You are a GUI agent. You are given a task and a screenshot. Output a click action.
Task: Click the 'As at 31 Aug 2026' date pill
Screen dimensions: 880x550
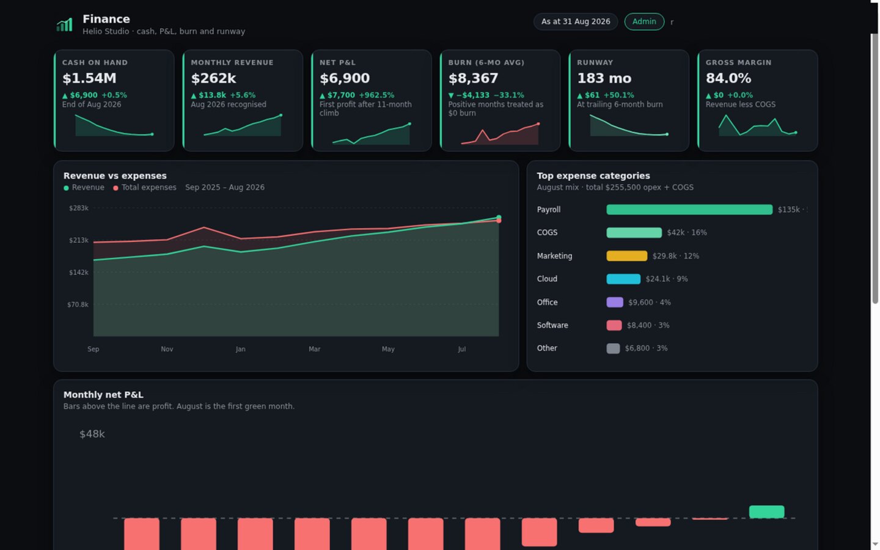tap(576, 21)
